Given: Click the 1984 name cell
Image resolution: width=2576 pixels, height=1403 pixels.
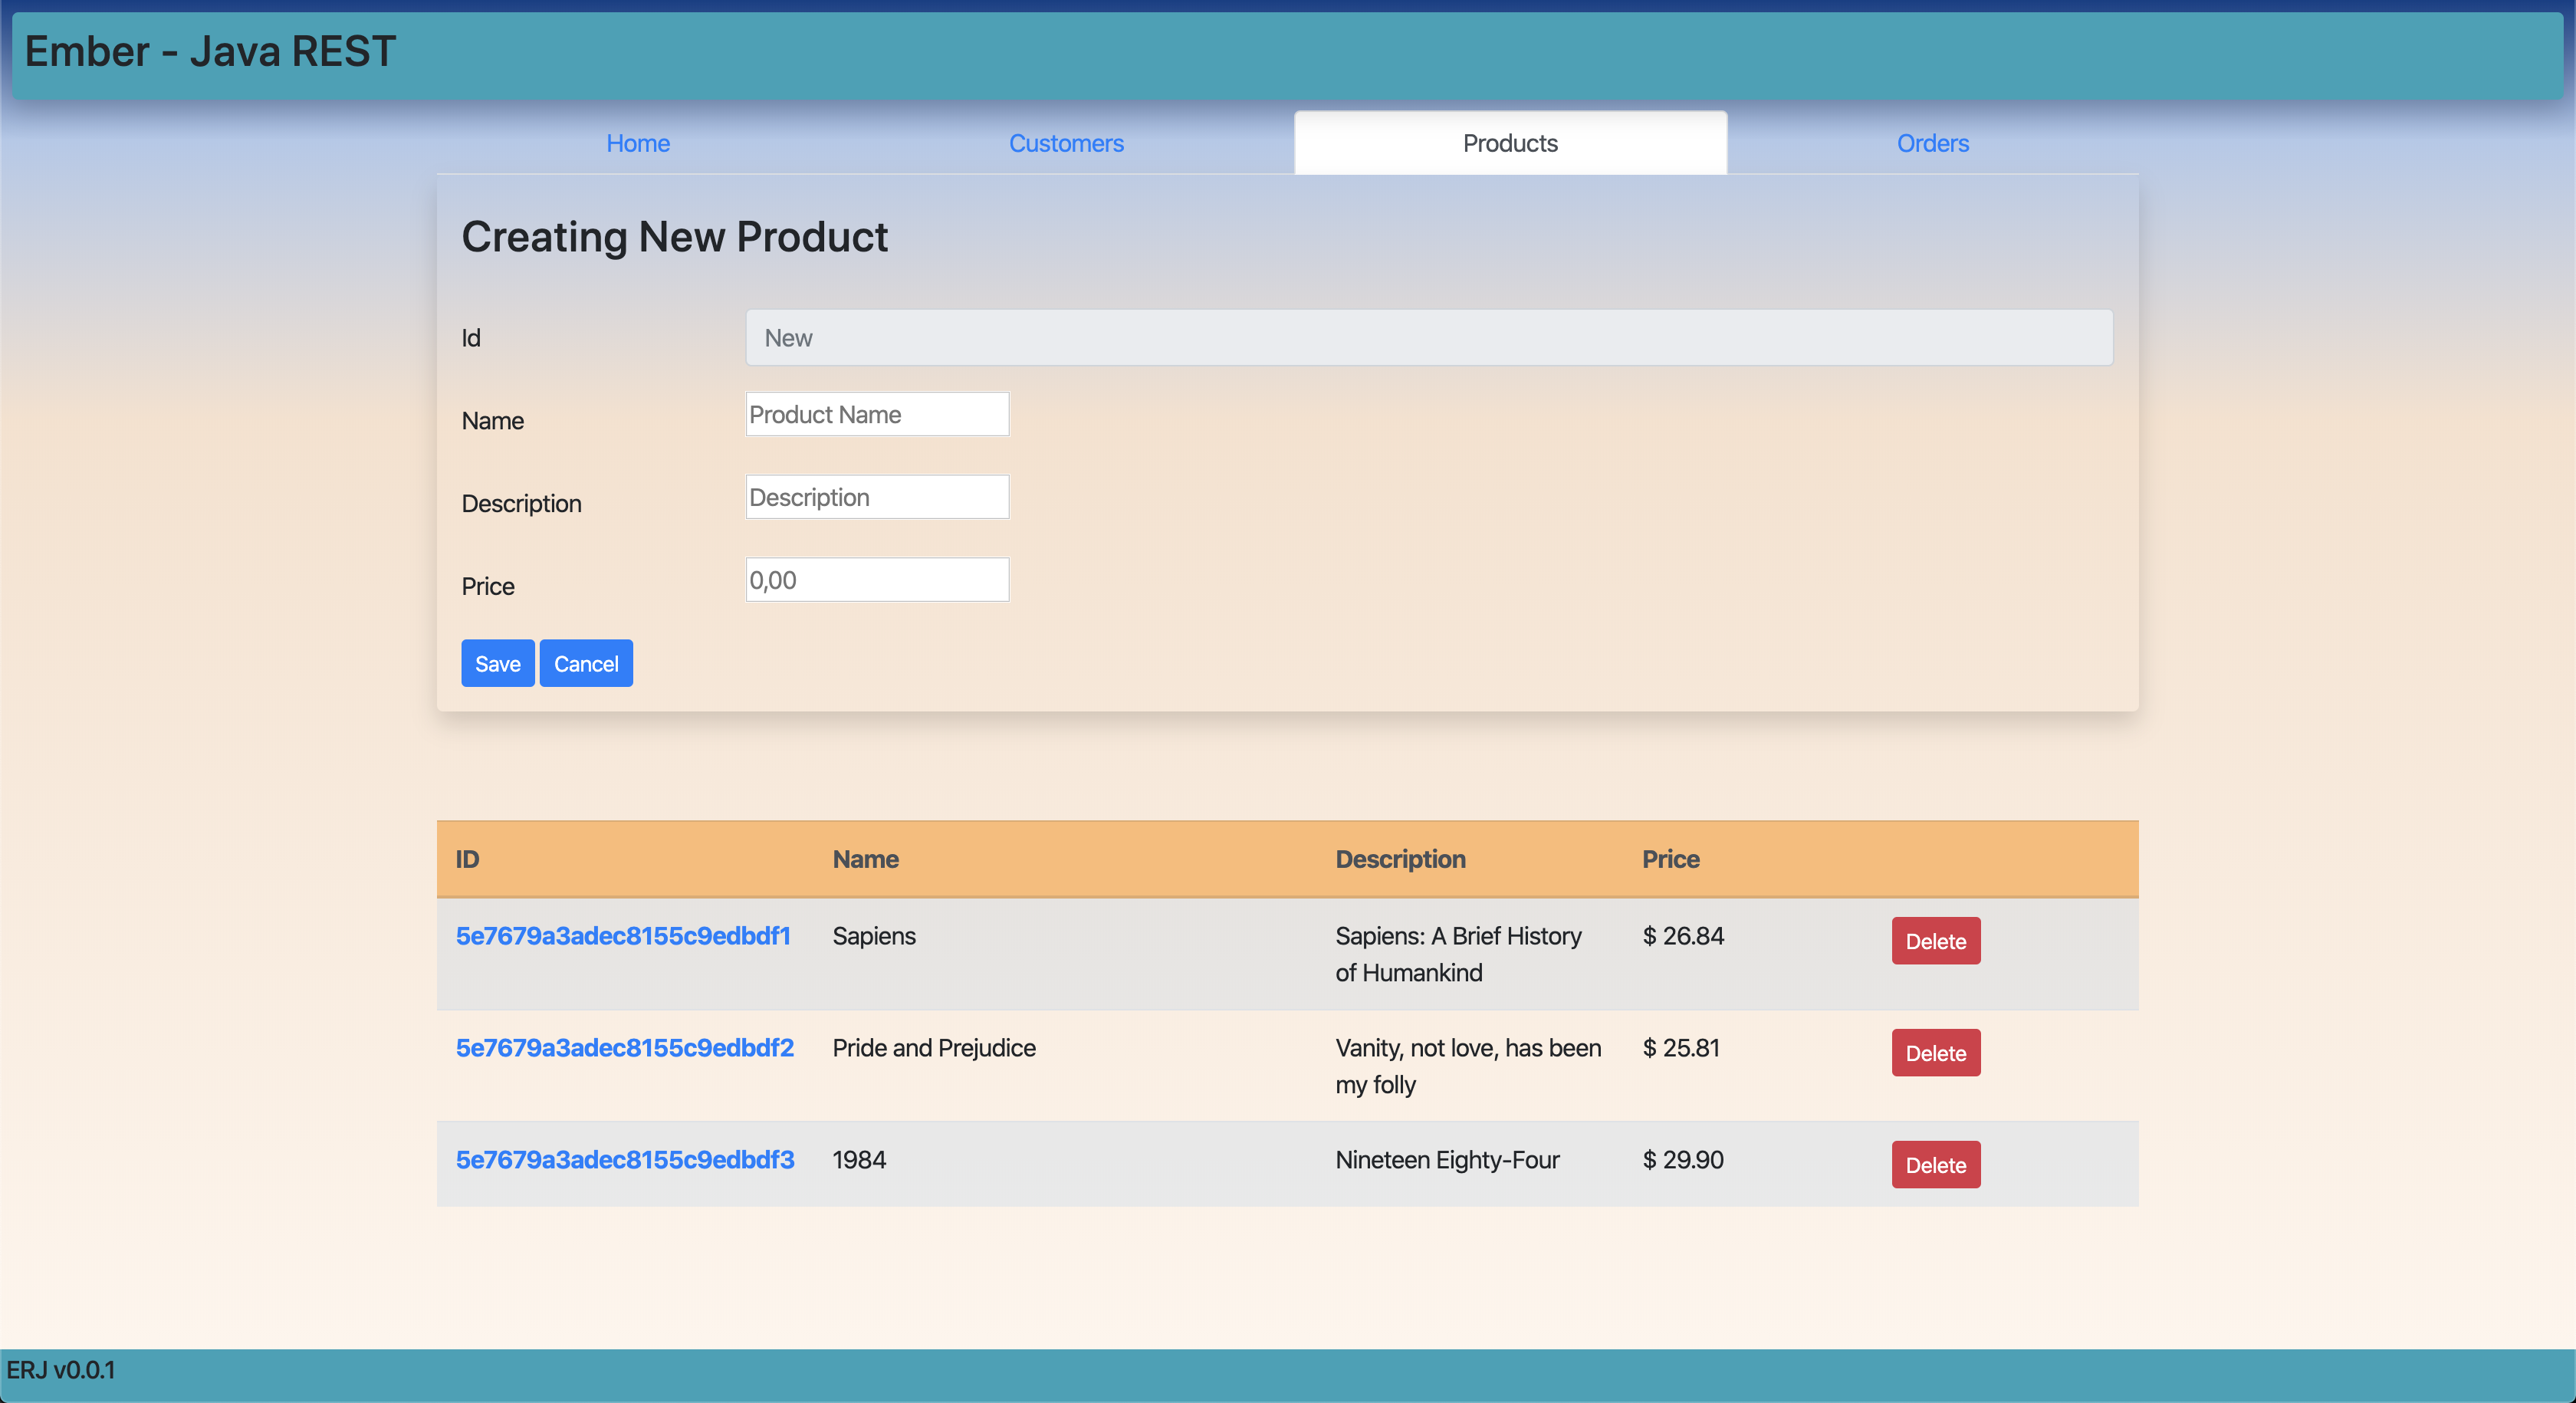Looking at the screenshot, I should point(859,1160).
